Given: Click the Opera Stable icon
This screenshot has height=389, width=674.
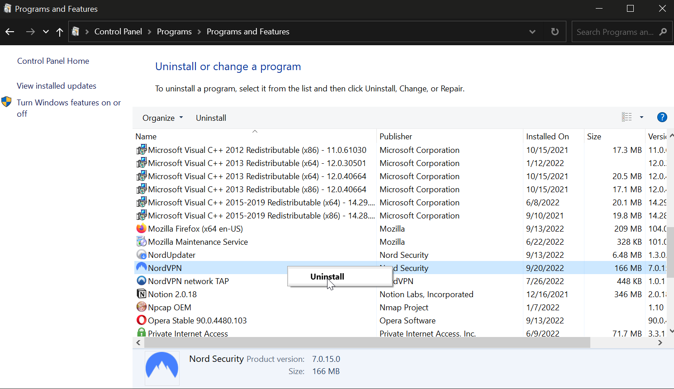Looking at the screenshot, I should [x=142, y=320].
